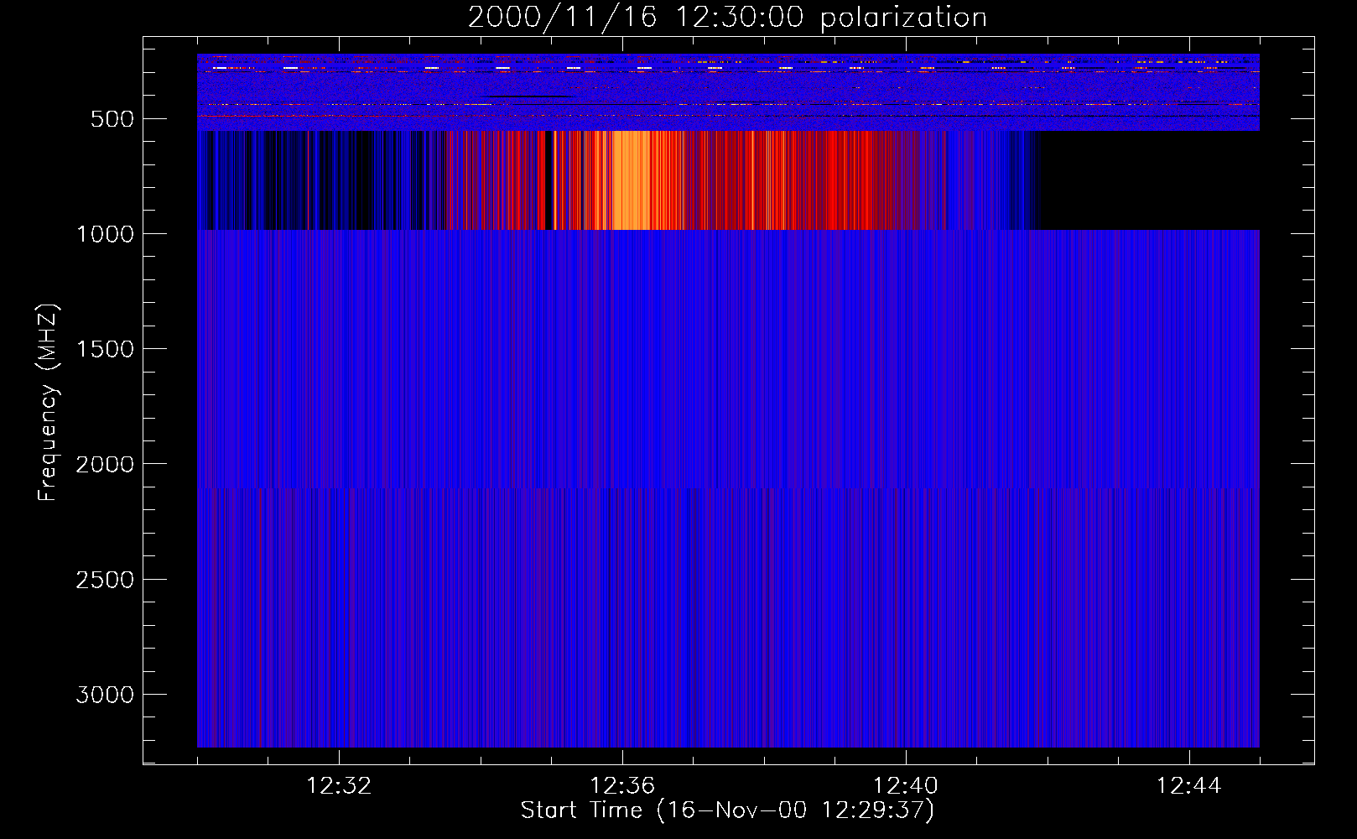Click the plot title '2000/11/16 12:30:00 polarization'
This screenshot has height=839, width=1357.
(727, 18)
